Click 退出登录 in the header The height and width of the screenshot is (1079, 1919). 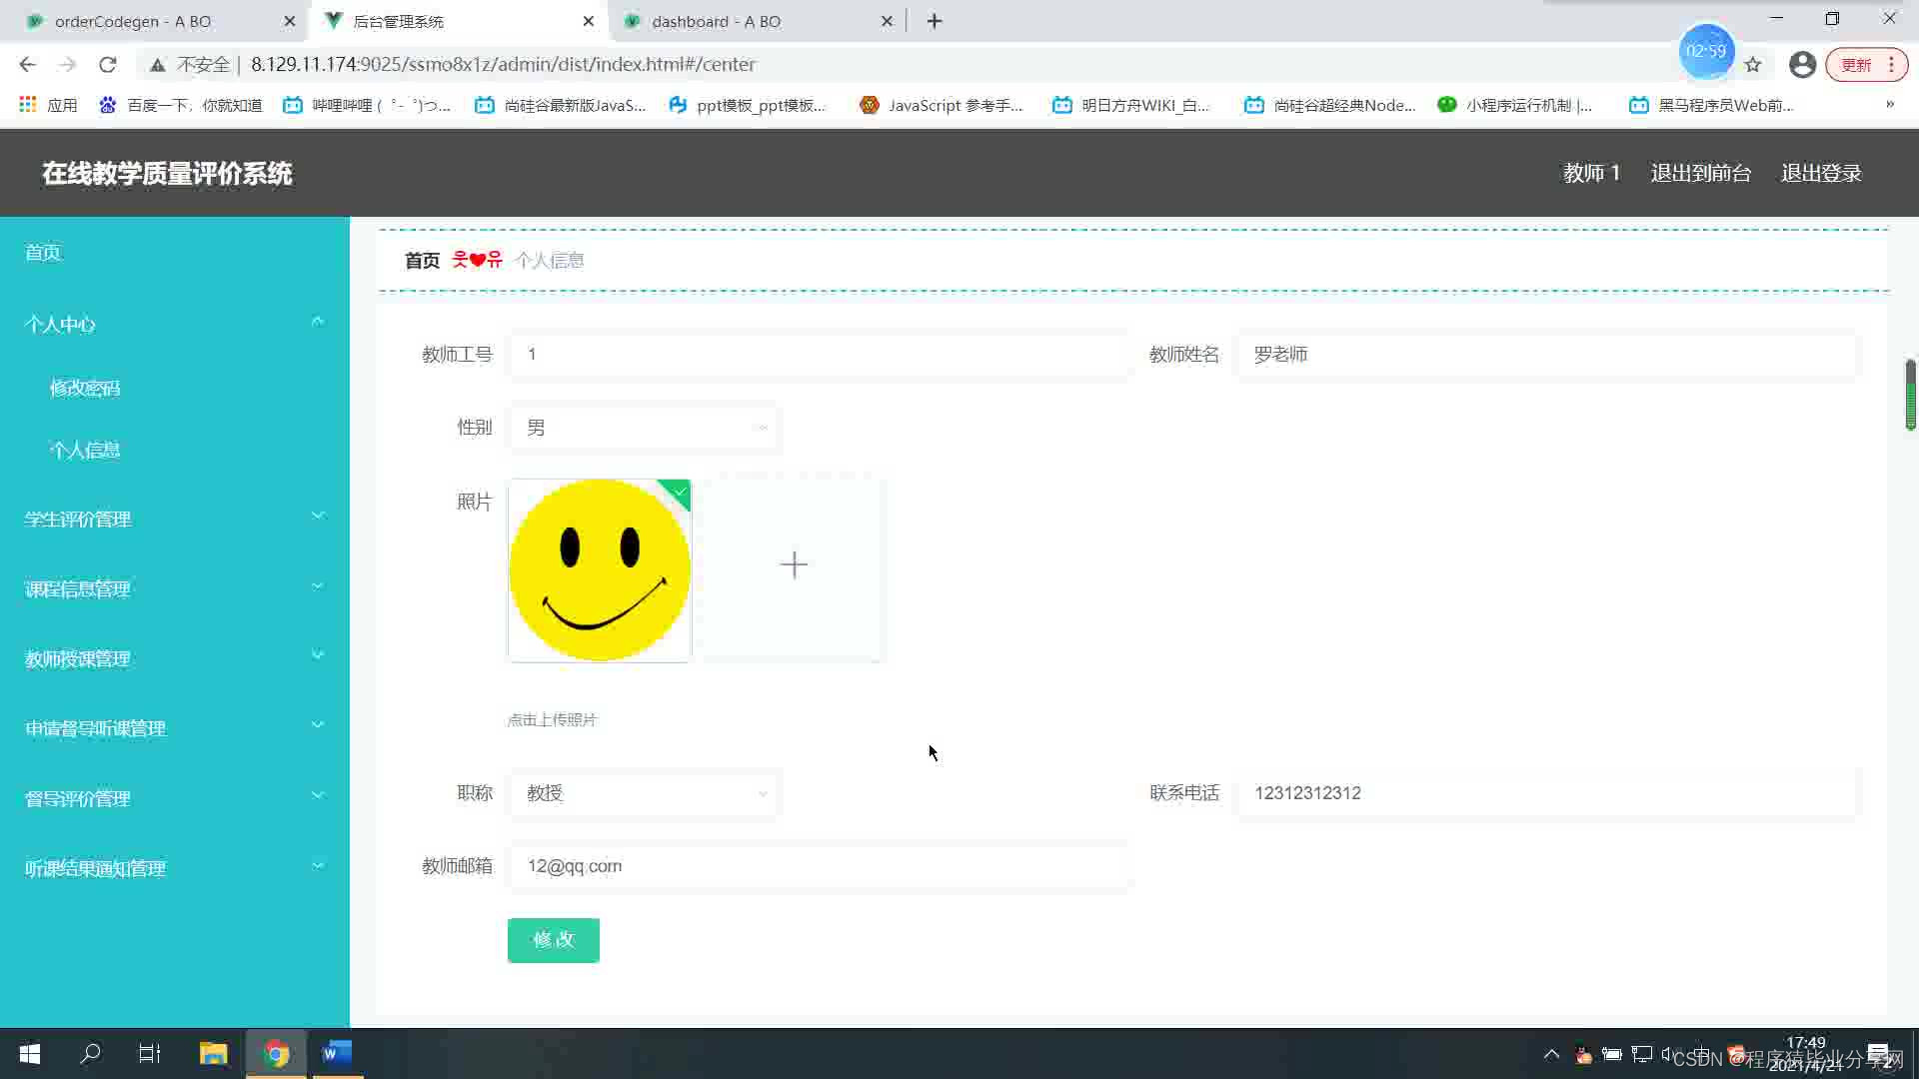click(x=1821, y=173)
